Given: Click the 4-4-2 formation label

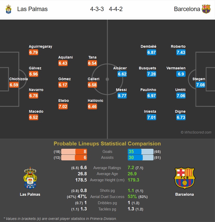Looking at the screenshot, I should pos(116,9).
